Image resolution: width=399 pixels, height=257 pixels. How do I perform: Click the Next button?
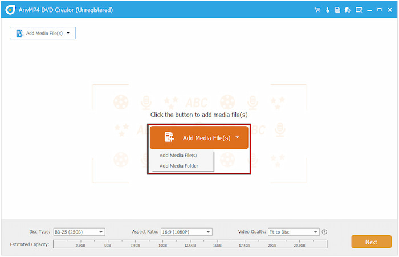(371, 242)
